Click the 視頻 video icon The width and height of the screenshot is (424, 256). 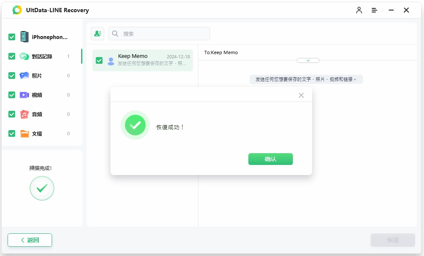point(24,95)
